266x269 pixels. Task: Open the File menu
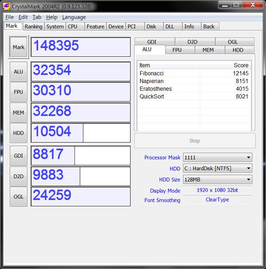pyautogui.click(x=9, y=17)
